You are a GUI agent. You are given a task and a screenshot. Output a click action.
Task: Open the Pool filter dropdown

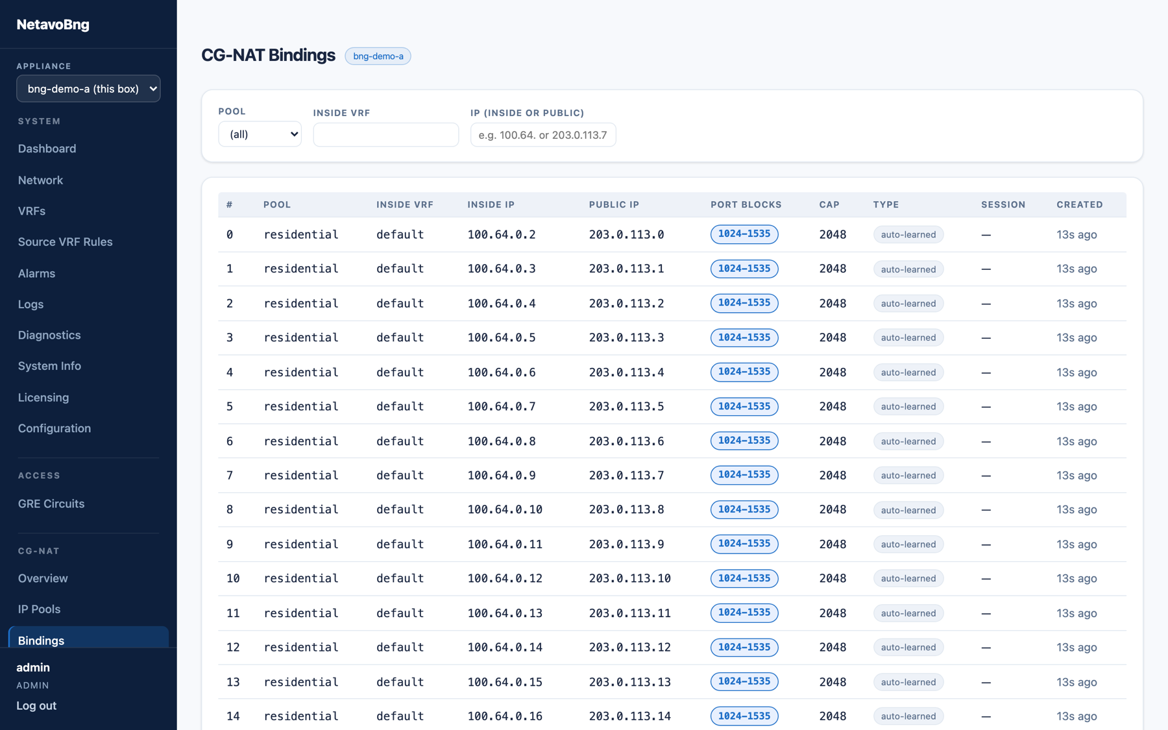point(260,134)
